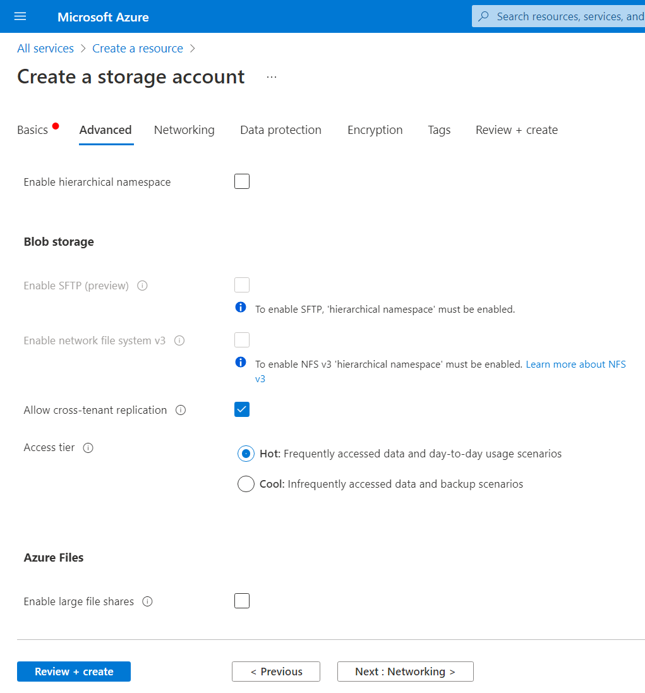The width and height of the screenshot is (645, 693).
Task: Switch to the Basics tab
Action: point(33,130)
